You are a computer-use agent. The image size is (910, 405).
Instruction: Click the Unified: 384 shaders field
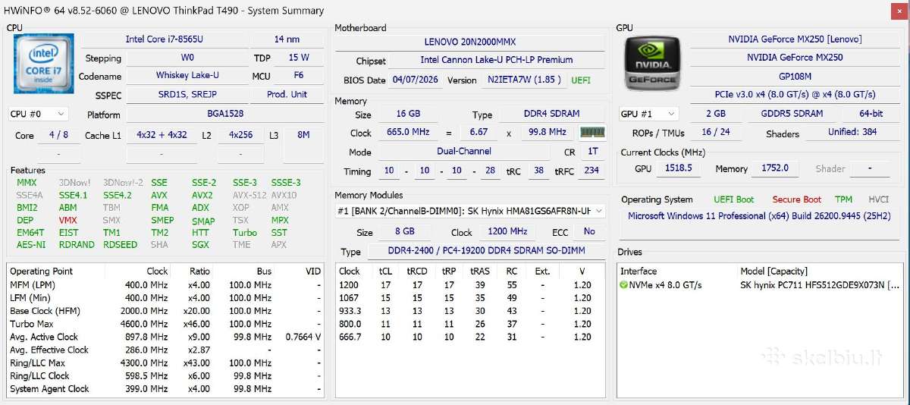tap(852, 132)
